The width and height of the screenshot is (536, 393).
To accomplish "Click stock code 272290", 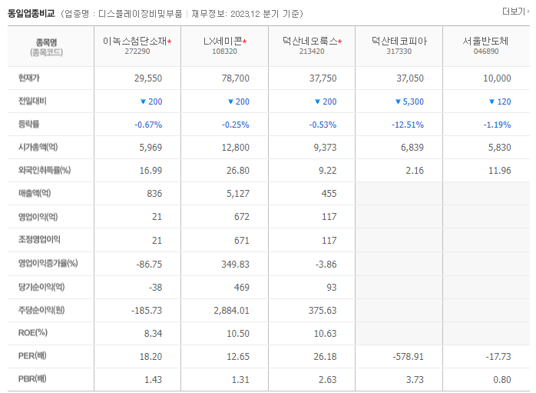I will [x=137, y=52].
